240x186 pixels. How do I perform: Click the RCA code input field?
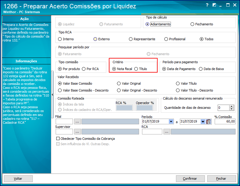(x=152, y=132)
